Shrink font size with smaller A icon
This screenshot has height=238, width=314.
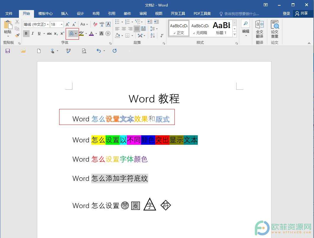tap(74, 24)
